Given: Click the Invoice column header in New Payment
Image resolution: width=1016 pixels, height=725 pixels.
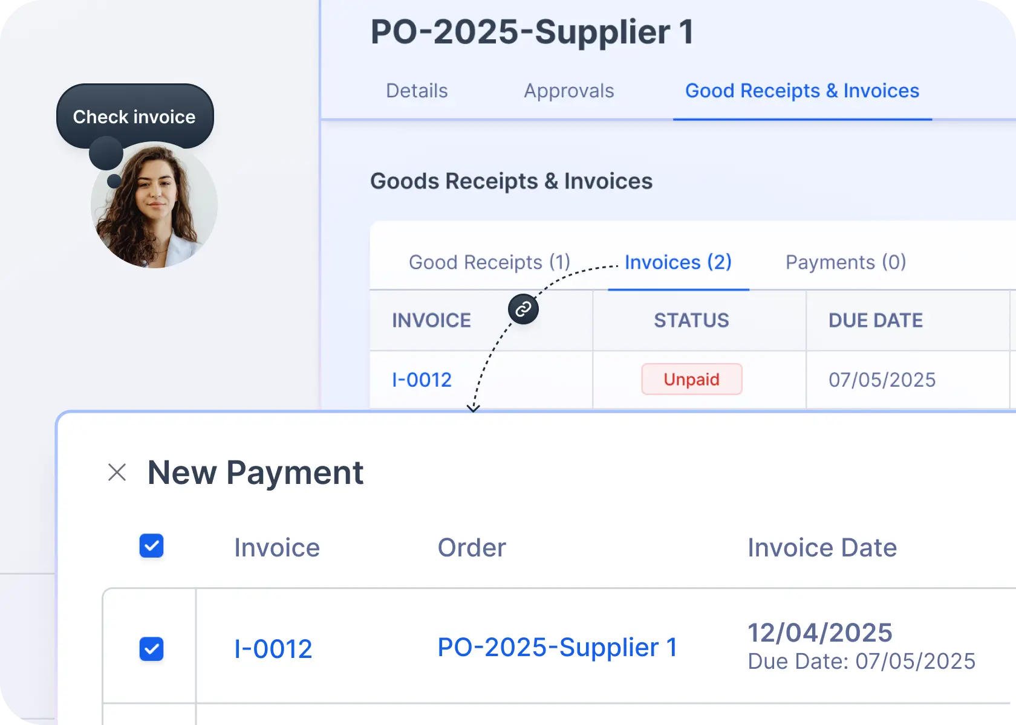Looking at the screenshot, I should click(277, 547).
